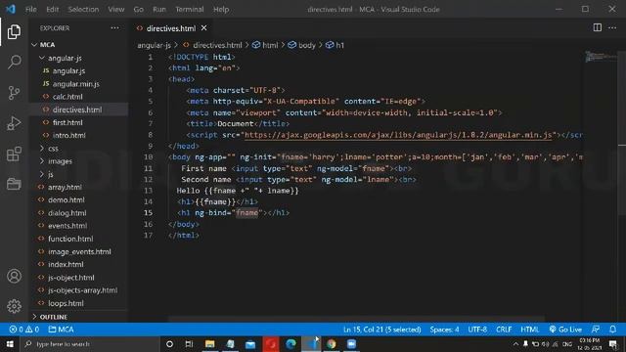Click UTF-8 encoding in status bar

point(477,330)
